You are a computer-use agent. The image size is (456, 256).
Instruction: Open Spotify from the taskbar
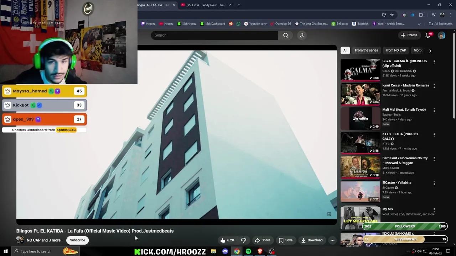(x=248, y=251)
